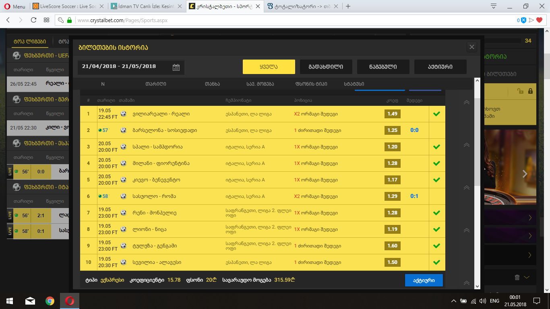Click the 1.49 odds value

(393, 114)
